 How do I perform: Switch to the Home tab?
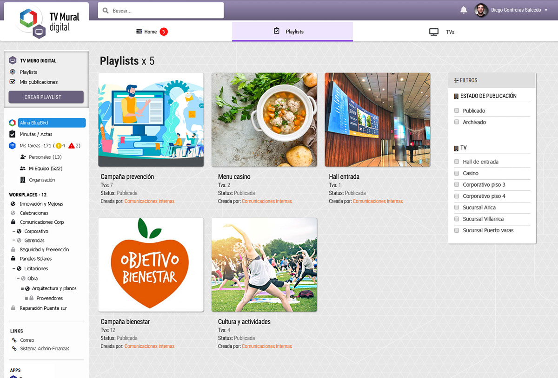[x=152, y=32]
